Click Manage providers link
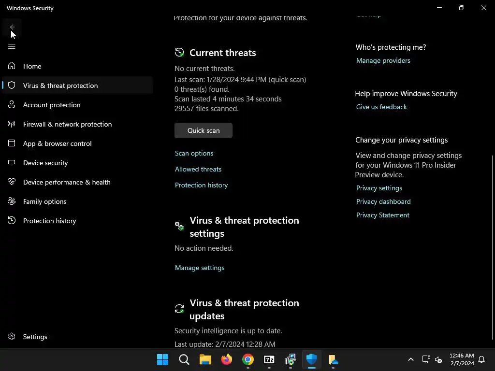Image resolution: width=495 pixels, height=371 pixels. pyautogui.click(x=383, y=60)
